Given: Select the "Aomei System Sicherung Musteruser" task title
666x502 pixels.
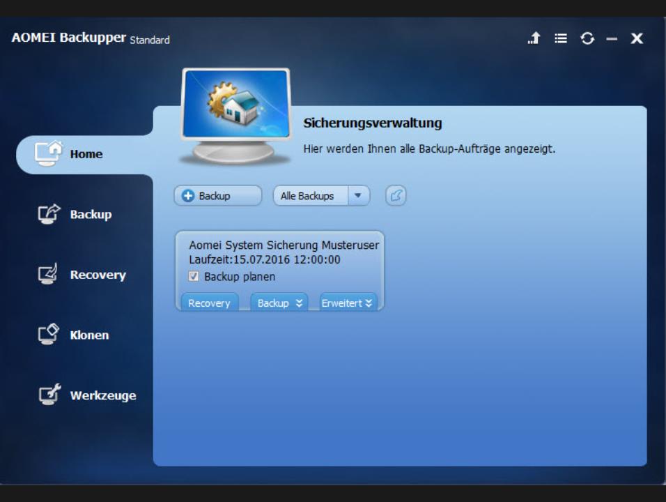Looking at the screenshot, I should point(284,245).
